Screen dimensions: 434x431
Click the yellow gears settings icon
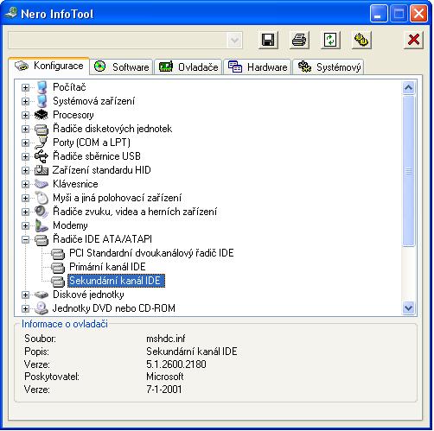click(x=361, y=40)
